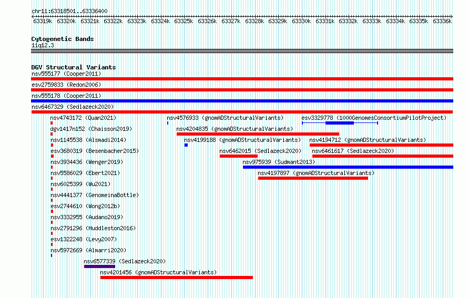468x298 pixels.
Task: Click the 11q12.3 cytogenetic band bar
Action: [242, 51]
